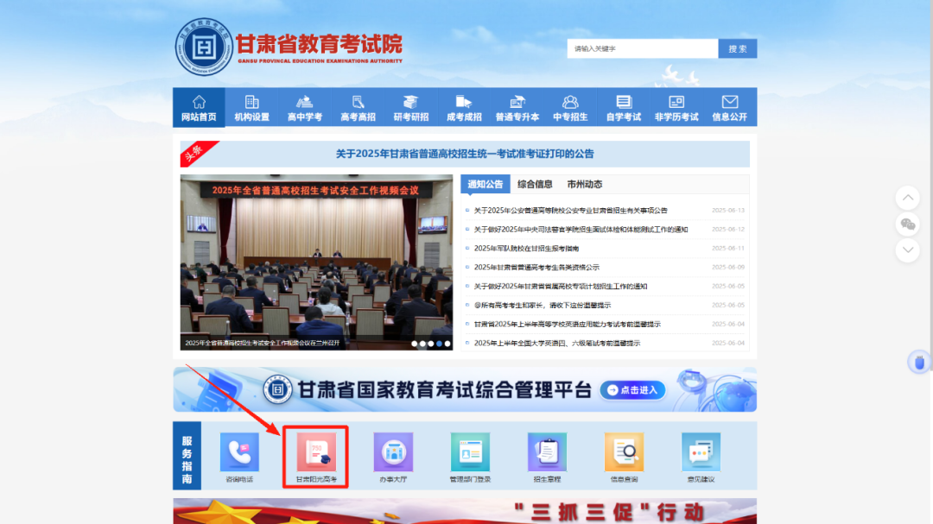Click the down chevron on right floating bar

tap(907, 250)
